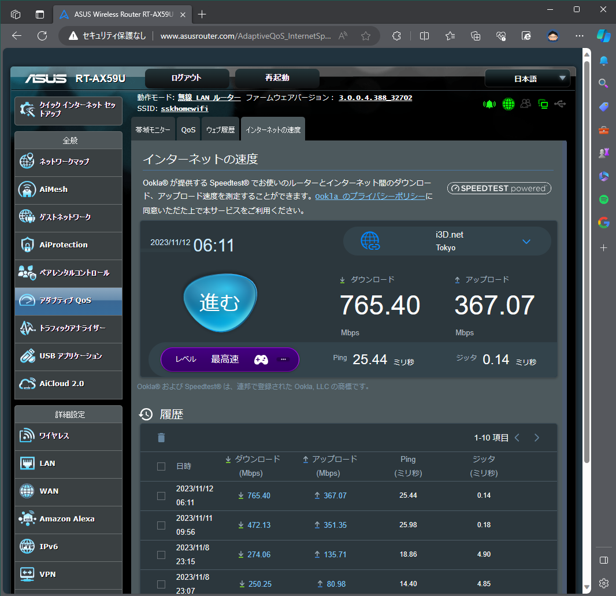
Task: Open the browser collections icon
Action: (476, 36)
